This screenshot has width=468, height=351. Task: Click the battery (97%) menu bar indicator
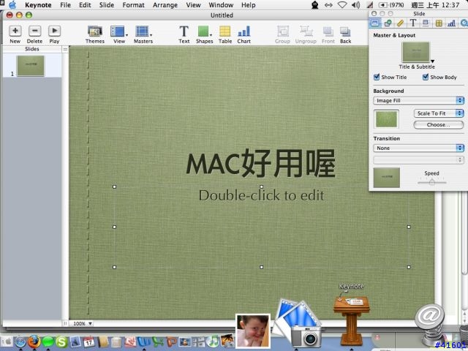click(x=391, y=5)
